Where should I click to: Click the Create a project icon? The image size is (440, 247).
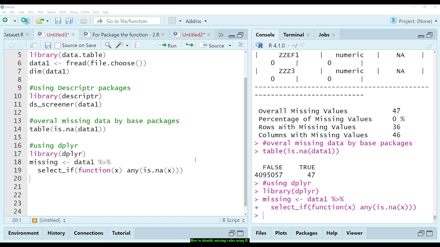[25, 21]
